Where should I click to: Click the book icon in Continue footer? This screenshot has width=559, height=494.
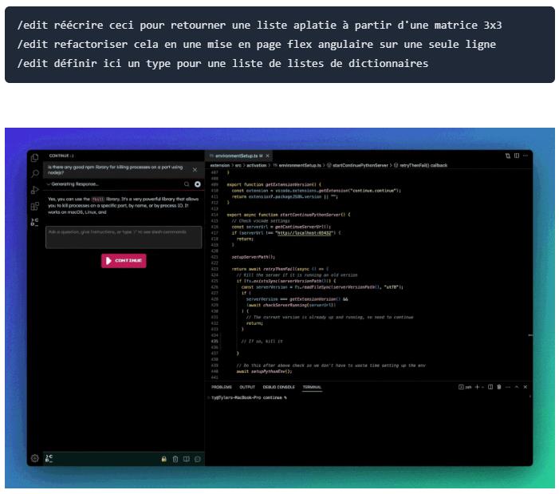point(187,459)
